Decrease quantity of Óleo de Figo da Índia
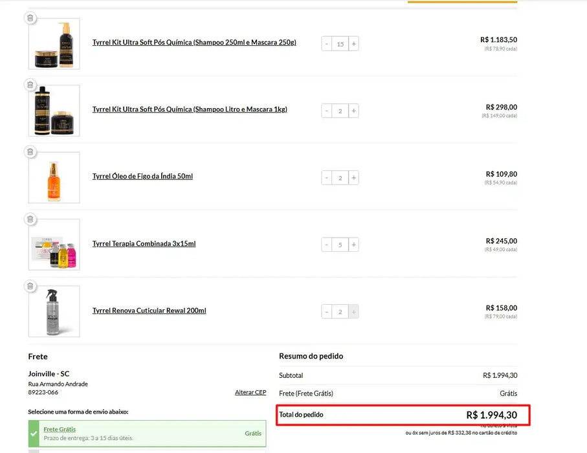Screen dimensions: 587x453 pyautogui.click(x=327, y=178)
